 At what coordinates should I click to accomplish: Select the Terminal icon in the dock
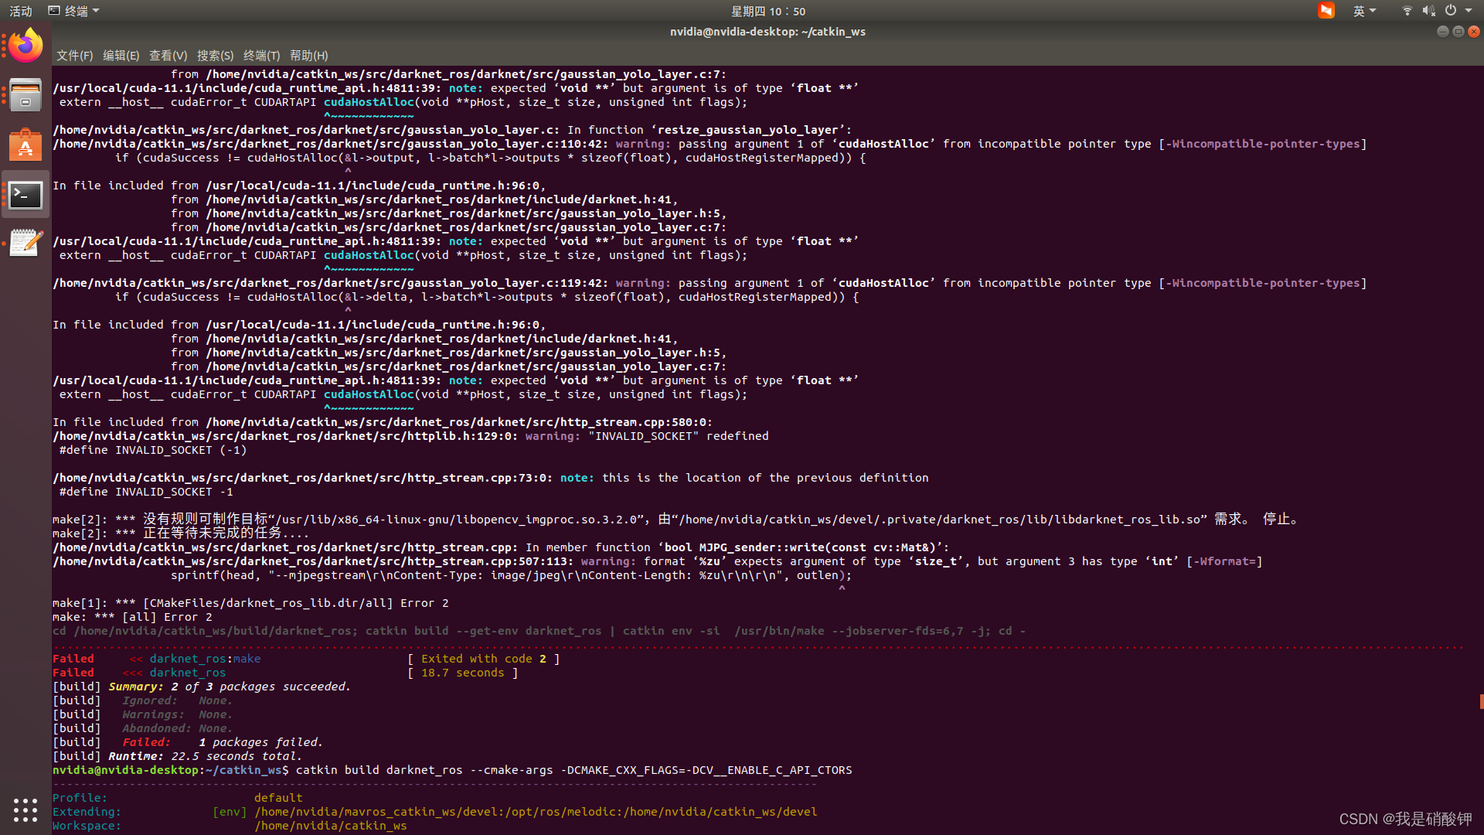pos(26,195)
